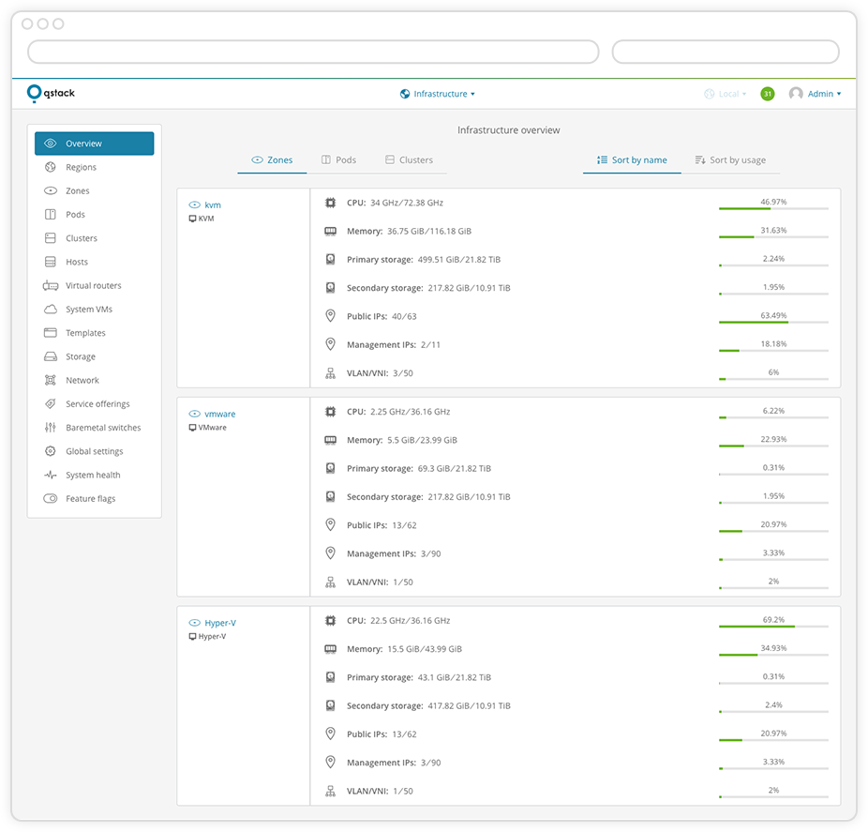Click the kvm Public IPs pin icon
The image size is (868, 832).
click(x=331, y=316)
